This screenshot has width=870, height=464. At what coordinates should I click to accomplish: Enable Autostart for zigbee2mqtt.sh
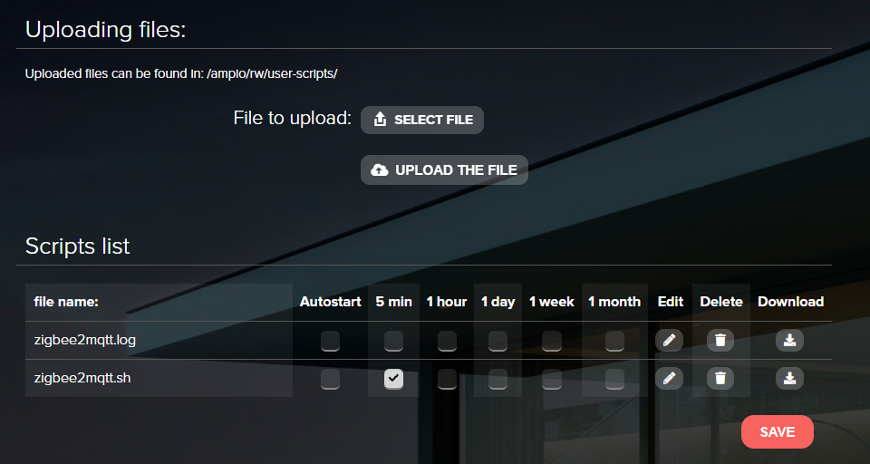click(x=330, y=379)
